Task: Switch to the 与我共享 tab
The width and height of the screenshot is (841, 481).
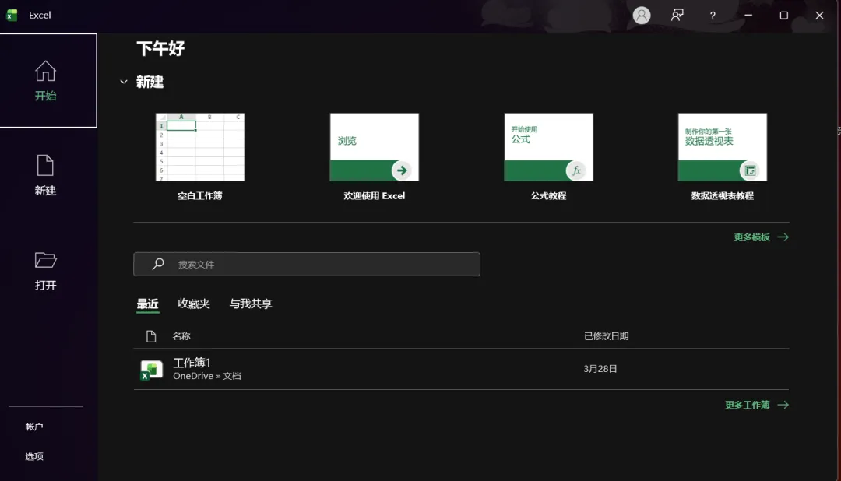Action: click(x=251, y=304)
